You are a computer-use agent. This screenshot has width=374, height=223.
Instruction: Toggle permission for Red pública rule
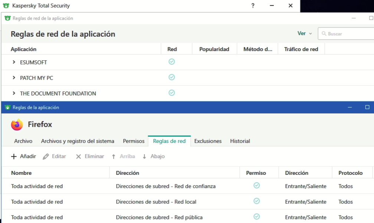click(257, 217)
